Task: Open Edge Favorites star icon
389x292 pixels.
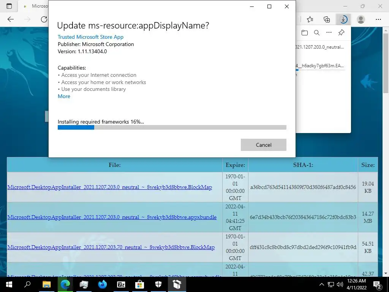Action: point(310,19)
